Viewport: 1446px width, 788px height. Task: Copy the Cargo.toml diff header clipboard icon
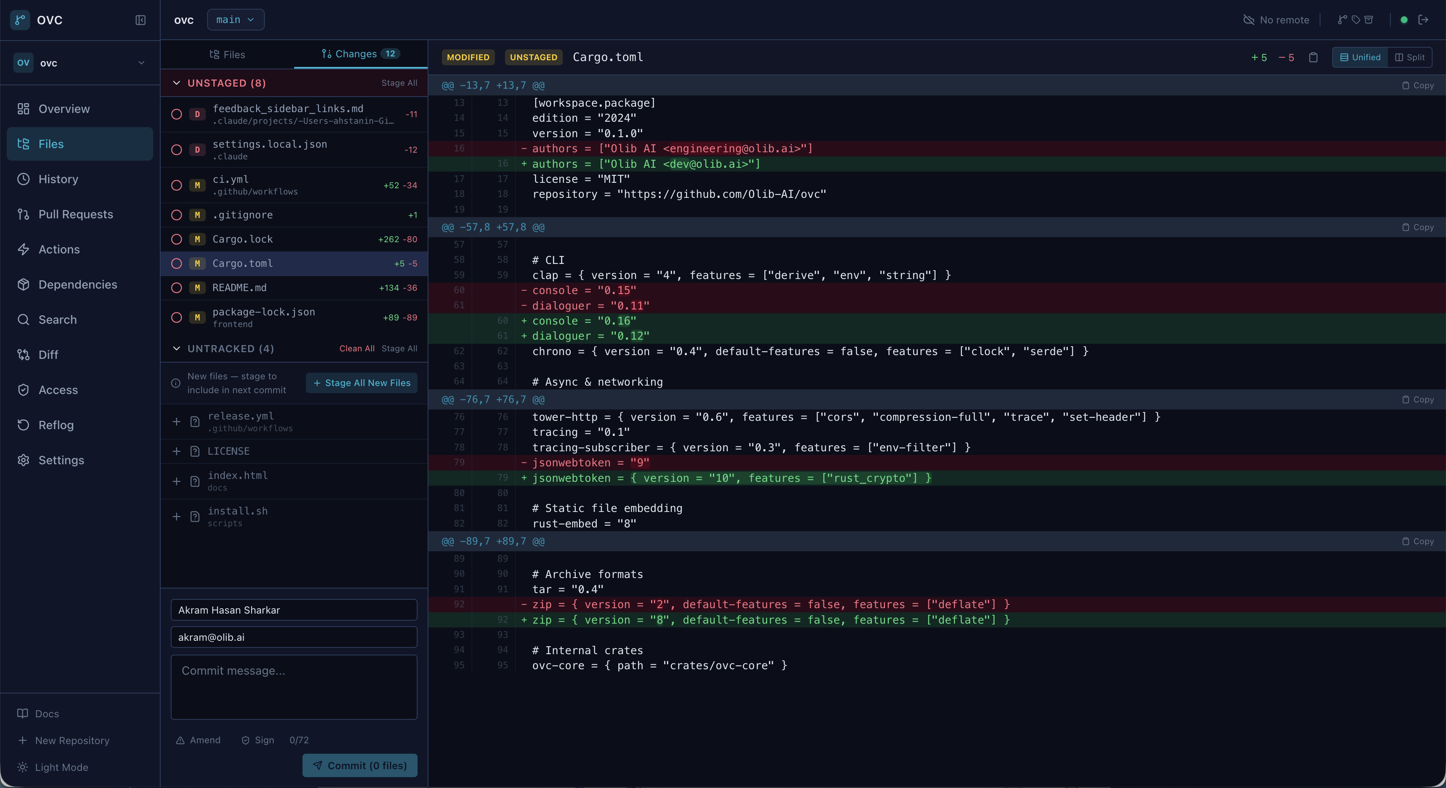(1313, 57)
